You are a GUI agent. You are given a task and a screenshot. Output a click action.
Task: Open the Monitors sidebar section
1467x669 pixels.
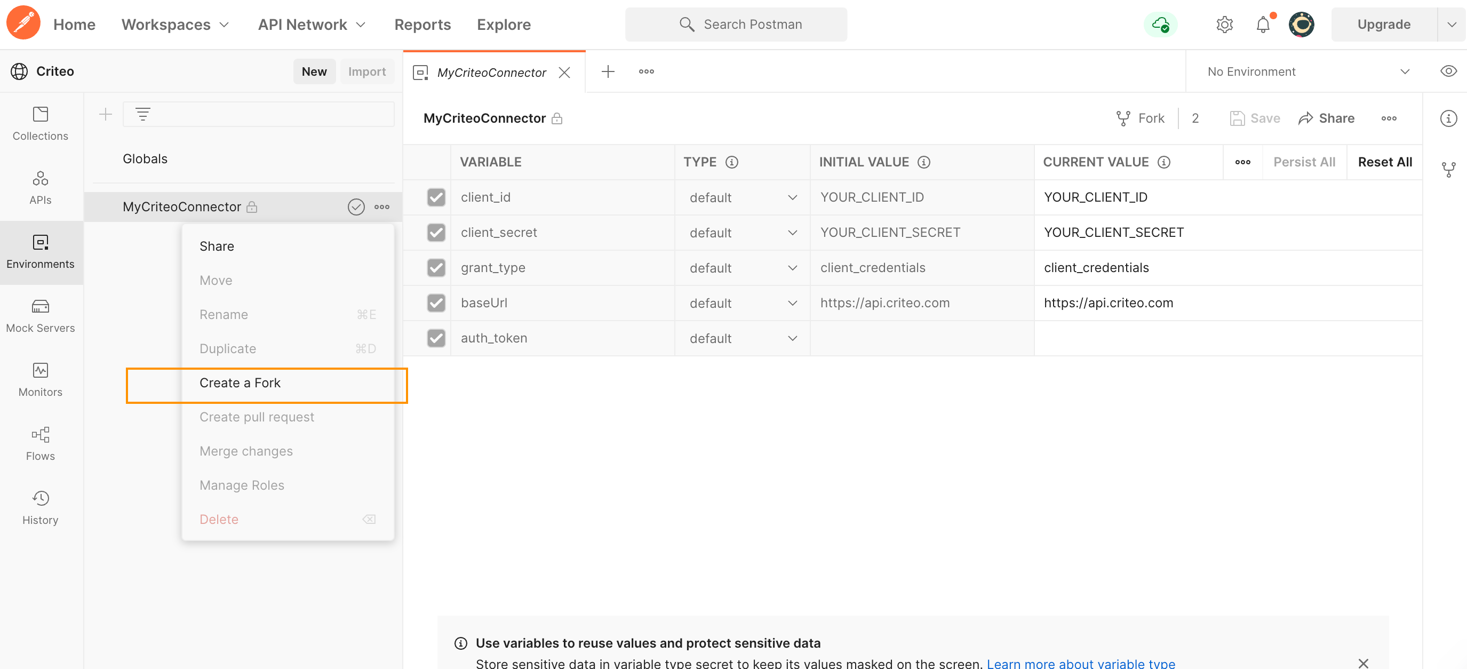41,380
